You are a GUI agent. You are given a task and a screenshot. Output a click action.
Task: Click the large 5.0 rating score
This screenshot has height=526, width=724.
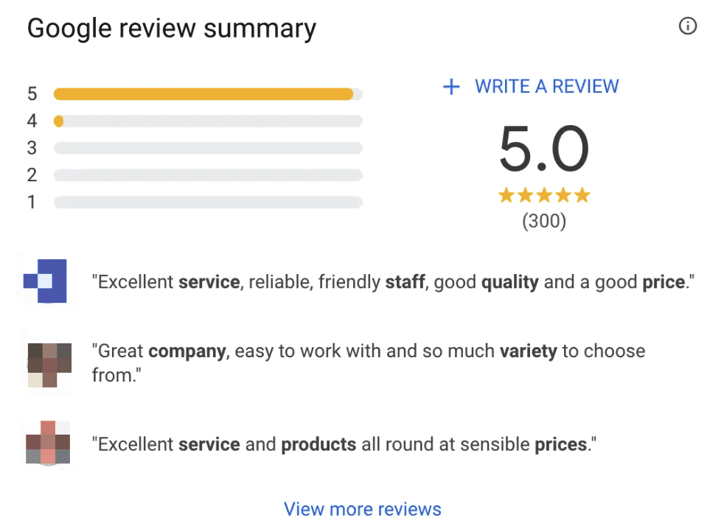point(544,149)
